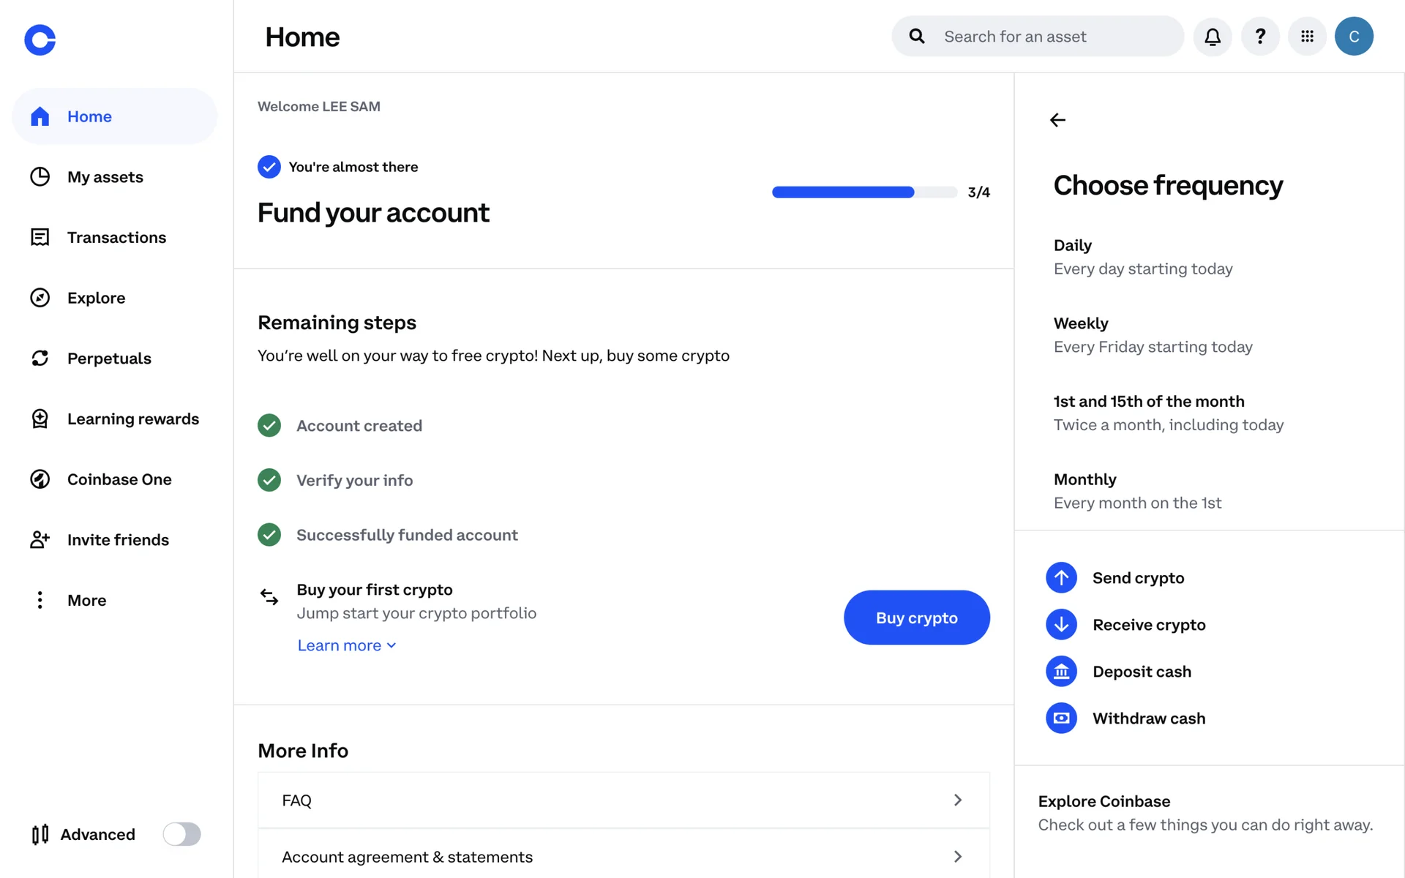1405x878 pixels.
Task: Go back using the arrow above Choose frequency
Action: 1057,120
